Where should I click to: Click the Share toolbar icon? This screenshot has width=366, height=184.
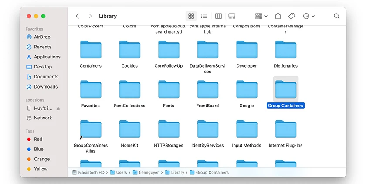tap(278, 16)
